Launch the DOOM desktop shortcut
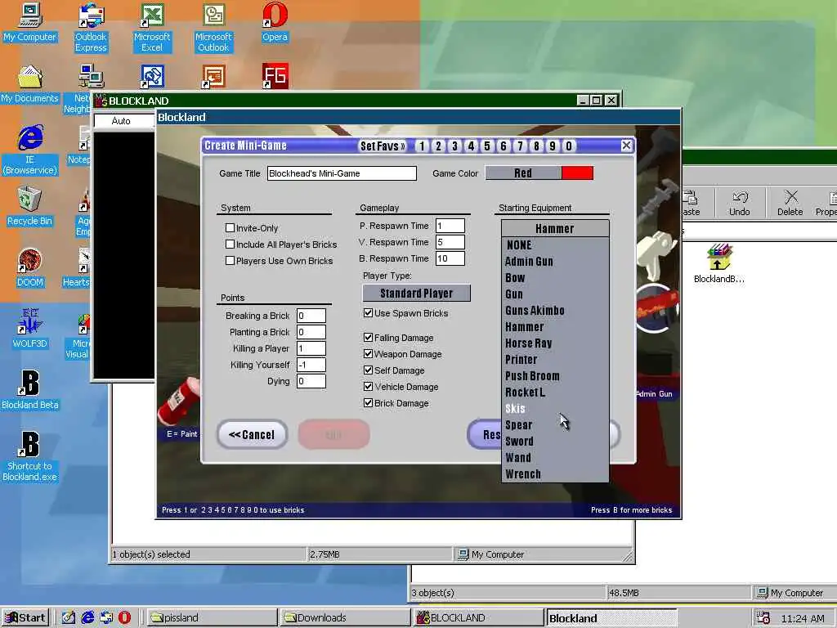Image resolution: width=837 pixels, height=628 pixels. coord(30,268)
